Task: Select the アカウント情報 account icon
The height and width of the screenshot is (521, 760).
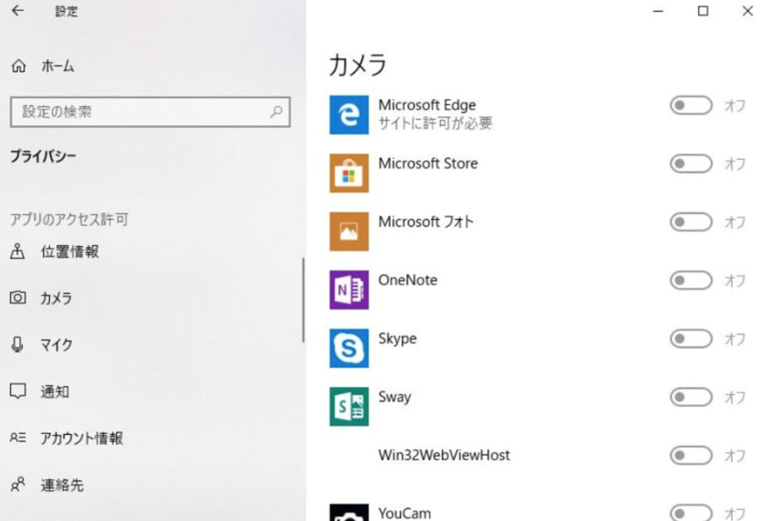Action: (18, 438)
